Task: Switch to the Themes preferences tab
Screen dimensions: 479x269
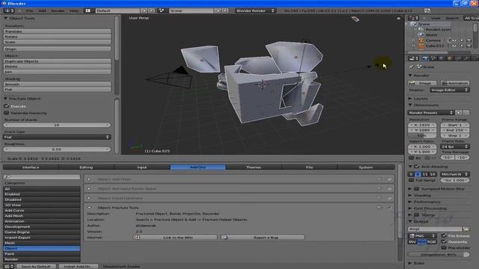Action: (x=254, y=167)
